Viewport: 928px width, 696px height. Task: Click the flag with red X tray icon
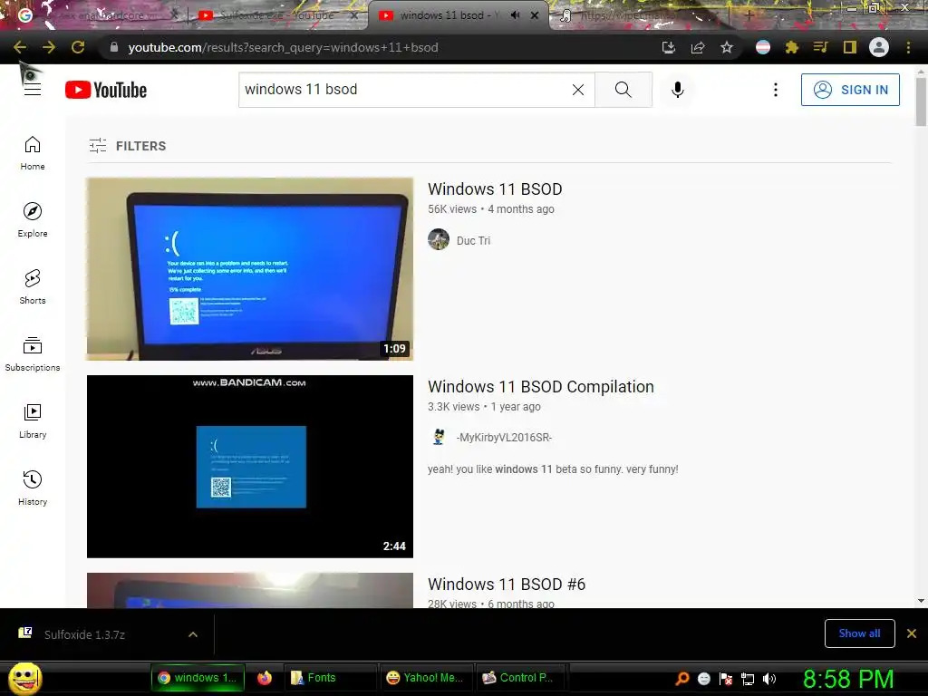[x=726, y=679]
